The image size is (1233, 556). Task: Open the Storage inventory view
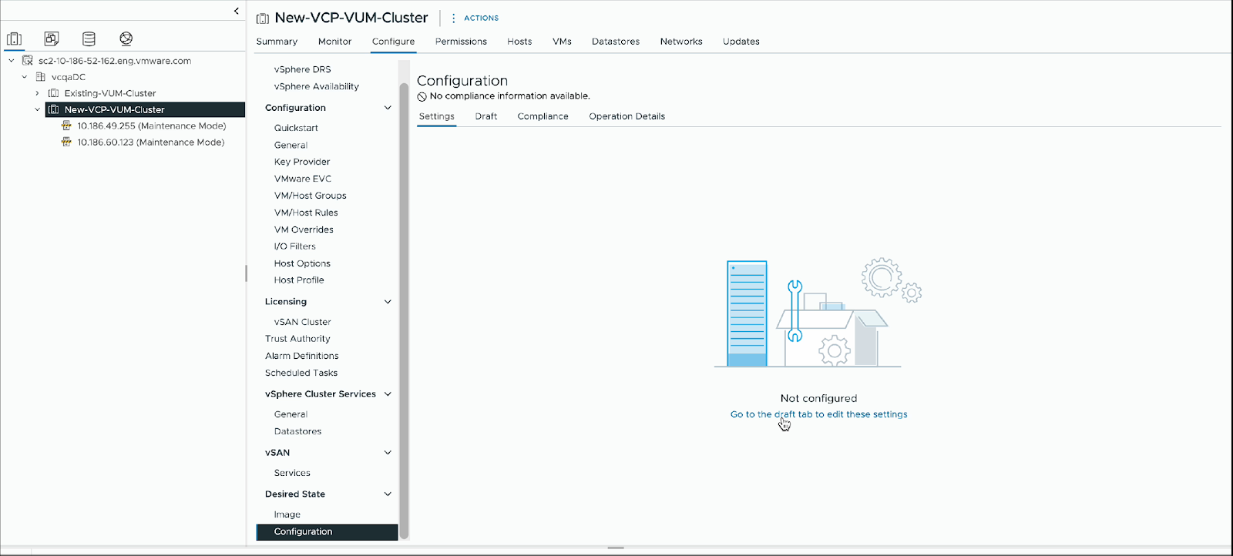pos(89,39)
